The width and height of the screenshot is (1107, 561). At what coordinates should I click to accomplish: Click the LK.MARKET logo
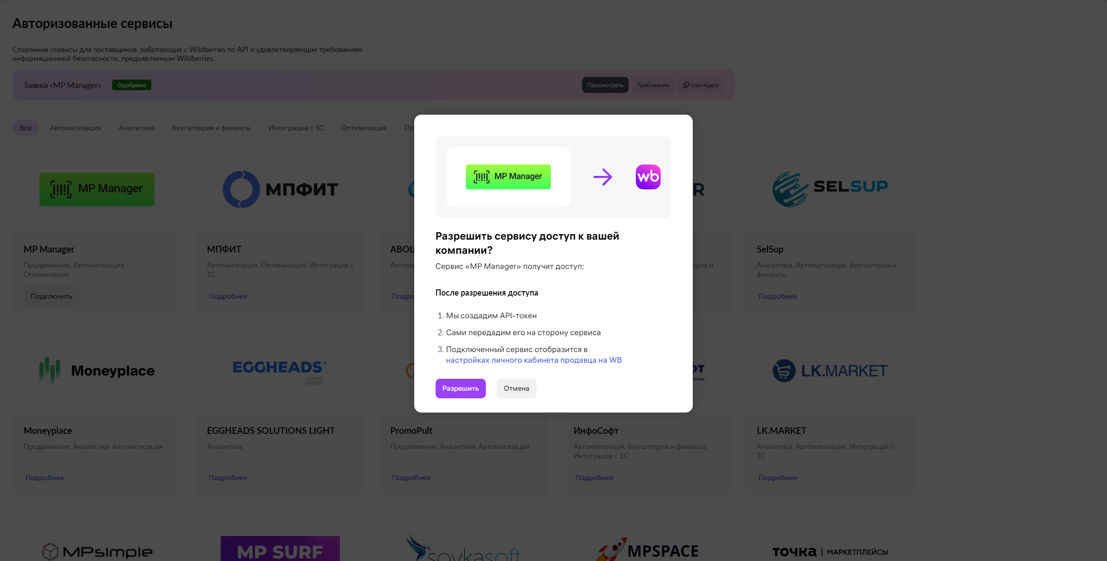point(830,370)
